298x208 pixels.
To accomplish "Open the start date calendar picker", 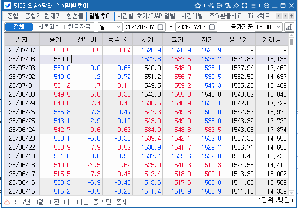I will [161, 27].
